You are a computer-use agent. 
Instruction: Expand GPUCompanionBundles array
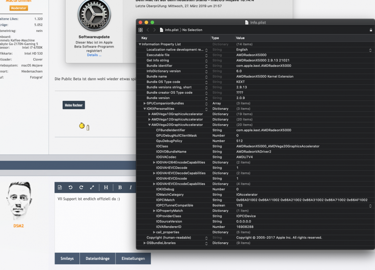144,103
